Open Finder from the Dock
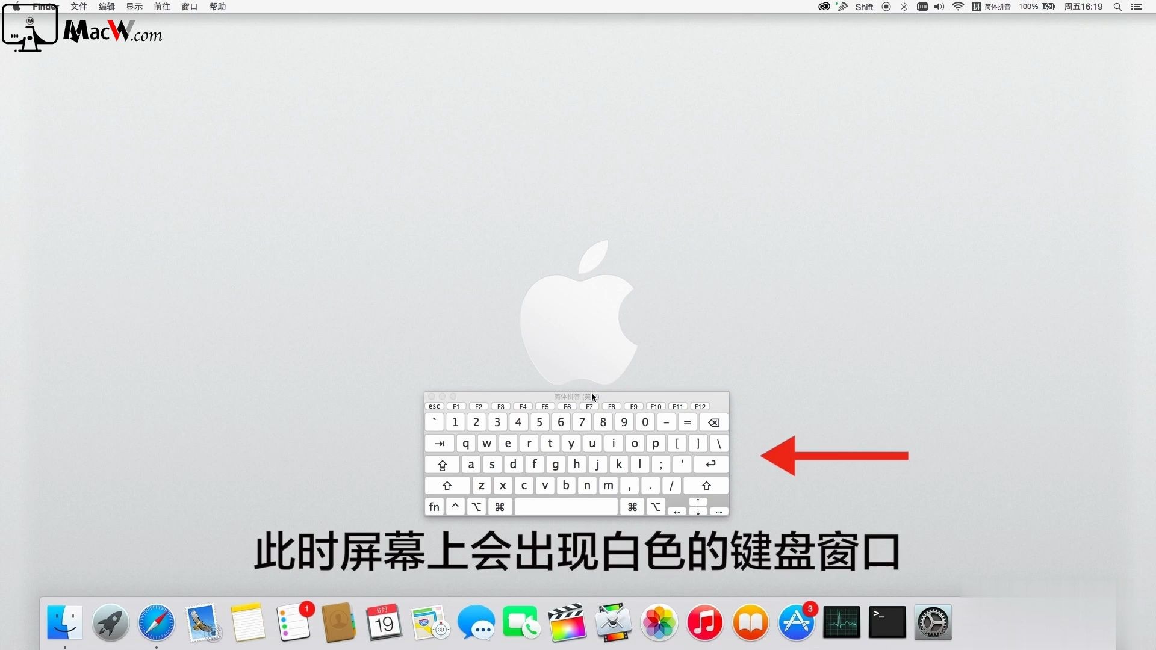The height and width of the screenshot is (650, 1156). (66, 622)
